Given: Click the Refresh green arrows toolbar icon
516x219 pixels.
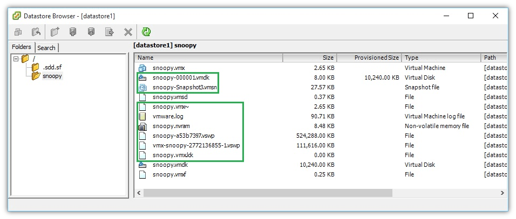Looking at the screenshot, I should click(x=146, y=32).
